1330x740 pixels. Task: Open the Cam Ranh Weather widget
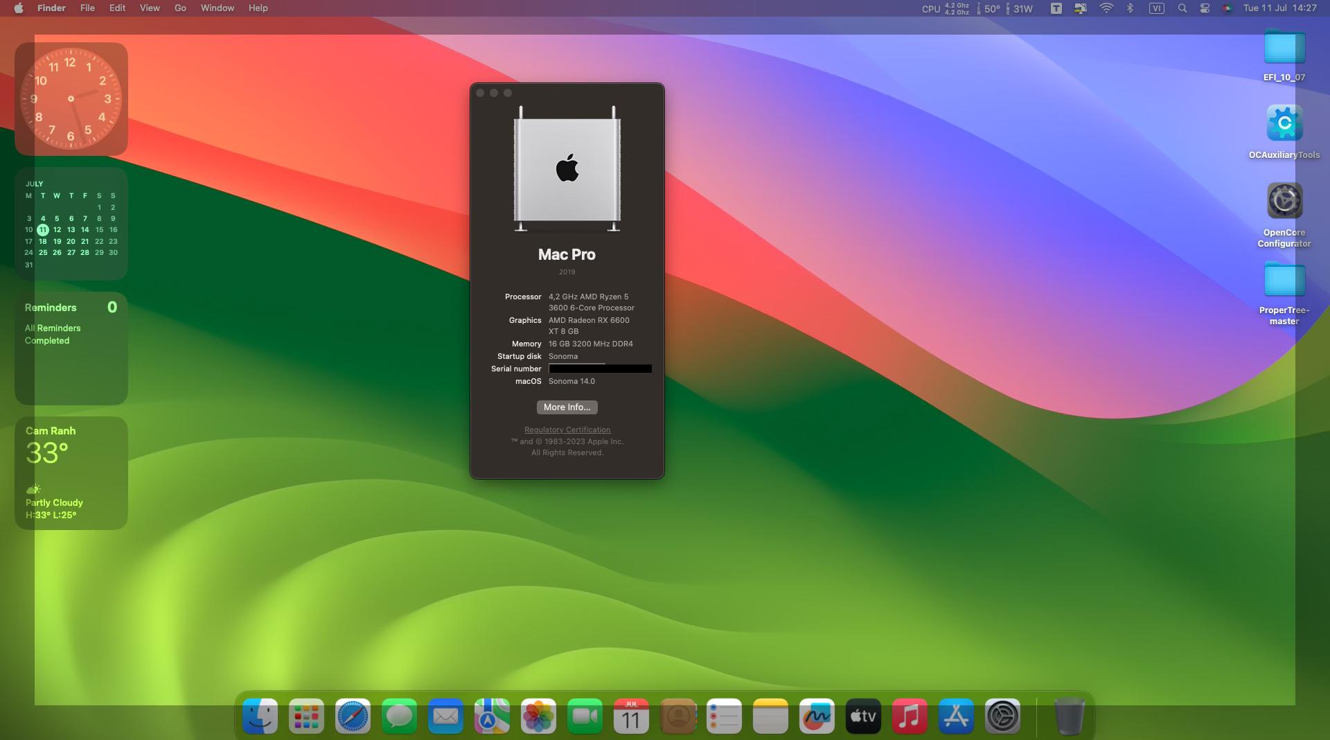71,473
